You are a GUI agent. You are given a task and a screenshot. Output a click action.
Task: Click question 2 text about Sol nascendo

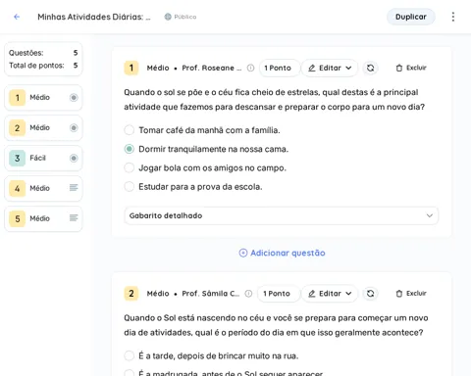[x=276, y=325]
